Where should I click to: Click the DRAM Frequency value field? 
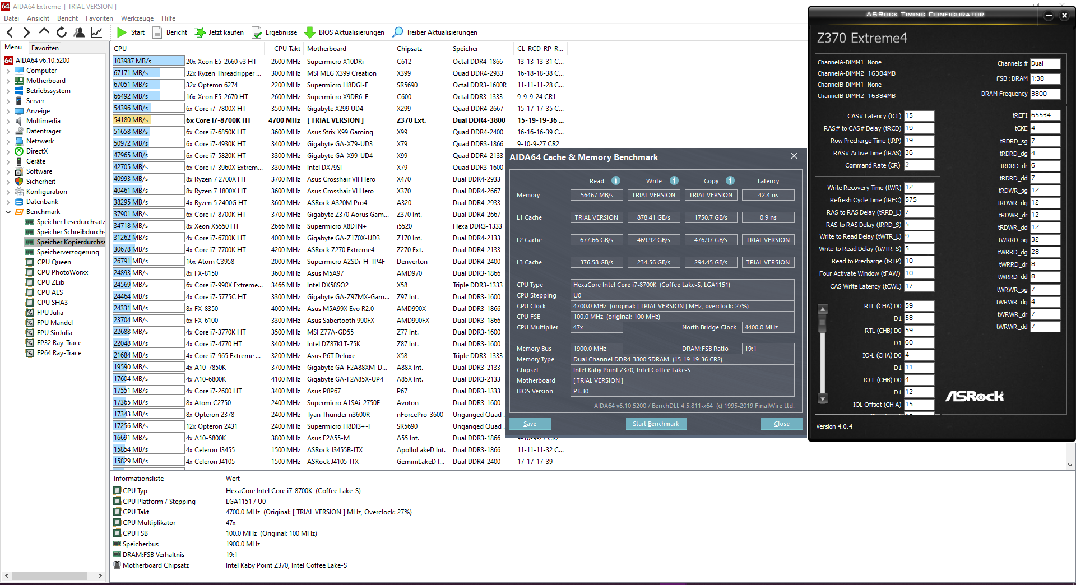point(1046,94)
